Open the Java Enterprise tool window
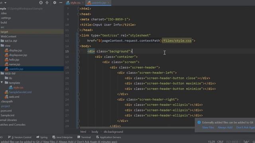This screenshot has height=143, width=255. point(63,137)
